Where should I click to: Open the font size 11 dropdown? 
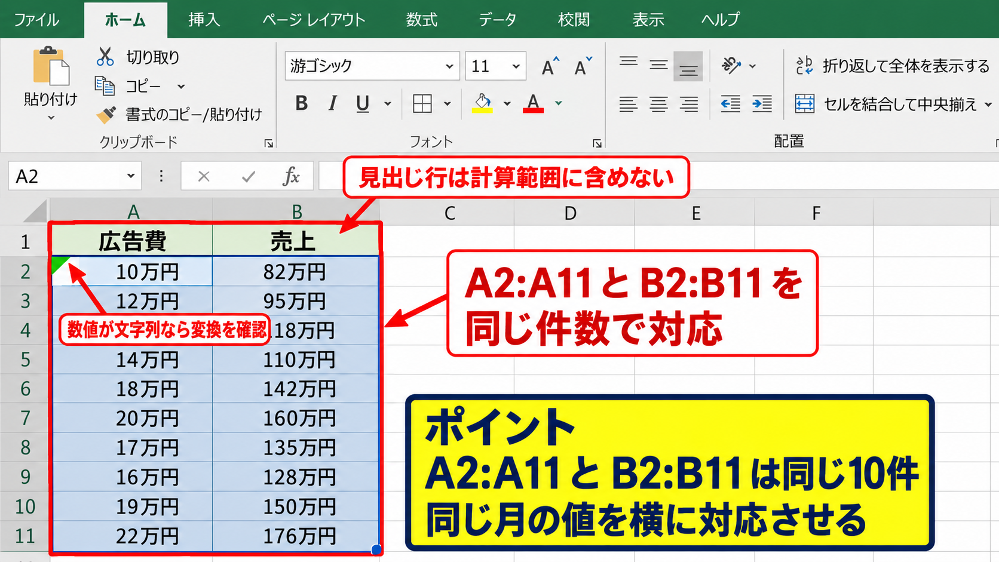tap(516, 66)
